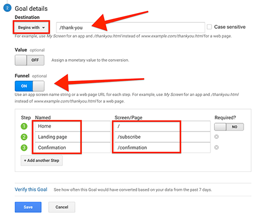
Task: Remove the Confirmation funnel step
Action: click(x=216, y=148)
